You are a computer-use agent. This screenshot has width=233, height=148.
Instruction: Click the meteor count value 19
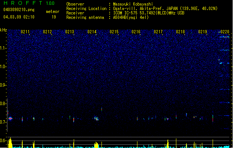[x=54, y=17]
